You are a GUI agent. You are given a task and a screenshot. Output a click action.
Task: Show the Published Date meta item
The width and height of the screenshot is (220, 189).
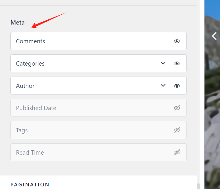click(x=177, y=108)
